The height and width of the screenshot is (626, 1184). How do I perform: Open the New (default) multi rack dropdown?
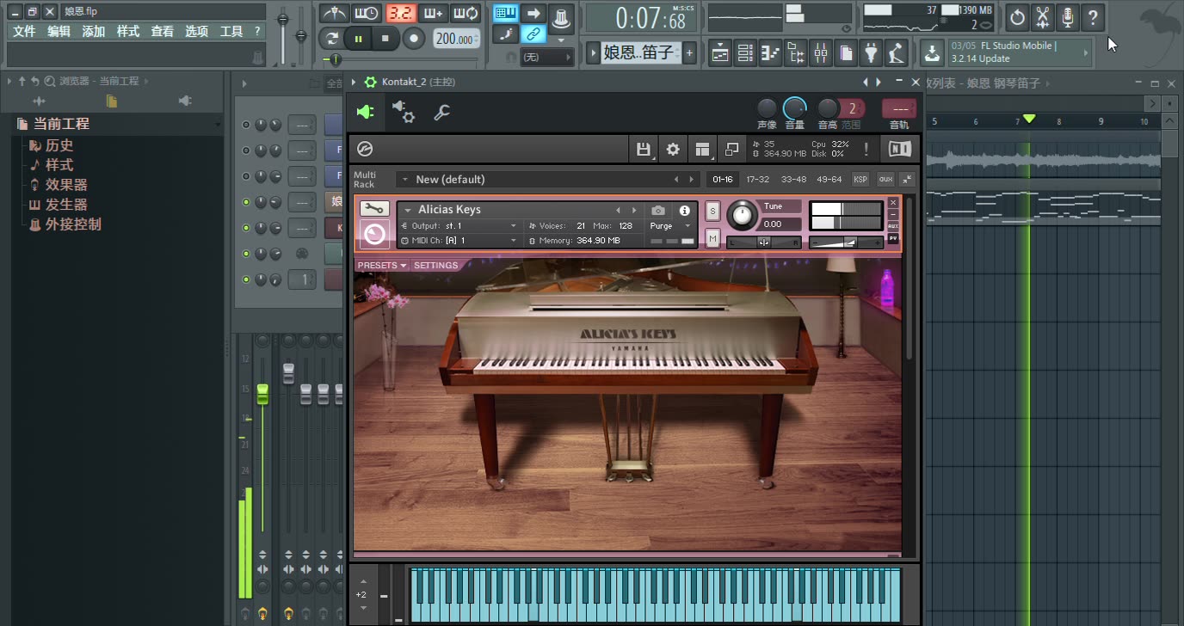[548, 179]
